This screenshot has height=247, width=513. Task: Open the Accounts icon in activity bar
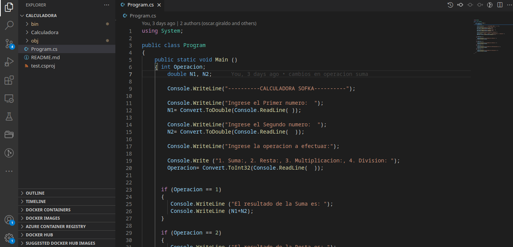9,220
